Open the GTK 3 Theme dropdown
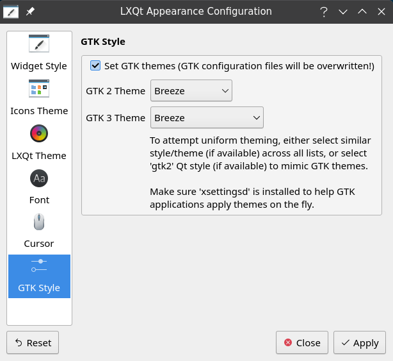The width and height of the screenshot is (393, 361). (x=207, y=117)
